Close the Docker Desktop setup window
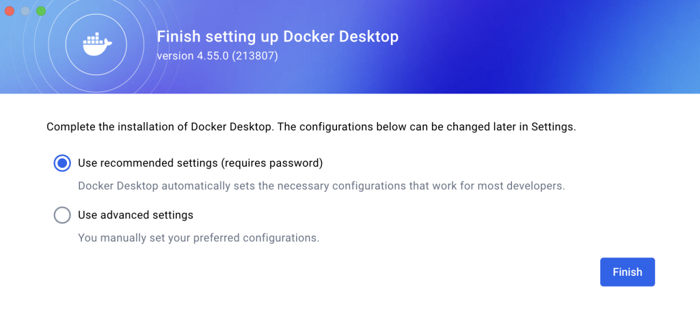 [x=10, y=11]
